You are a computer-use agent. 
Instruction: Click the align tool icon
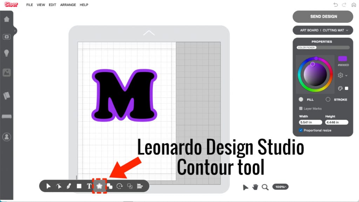coord(140,186)
